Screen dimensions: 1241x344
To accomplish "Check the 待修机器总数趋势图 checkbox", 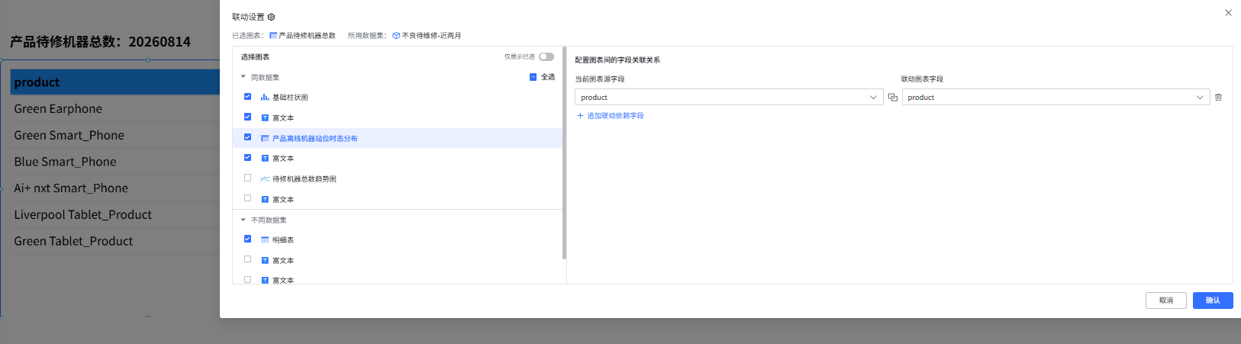I will pyautogui.click(x=247, y=178).
